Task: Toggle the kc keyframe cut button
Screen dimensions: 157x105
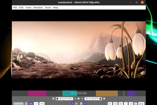Action: coord(110,103)
